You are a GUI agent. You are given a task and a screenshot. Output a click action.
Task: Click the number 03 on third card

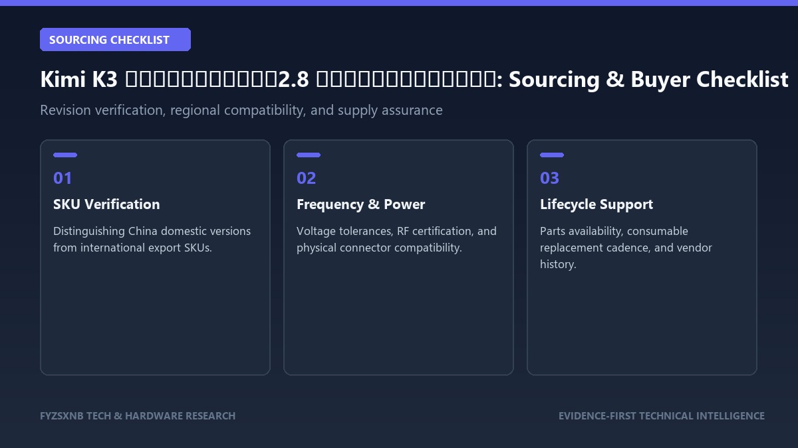pos(550,178)
